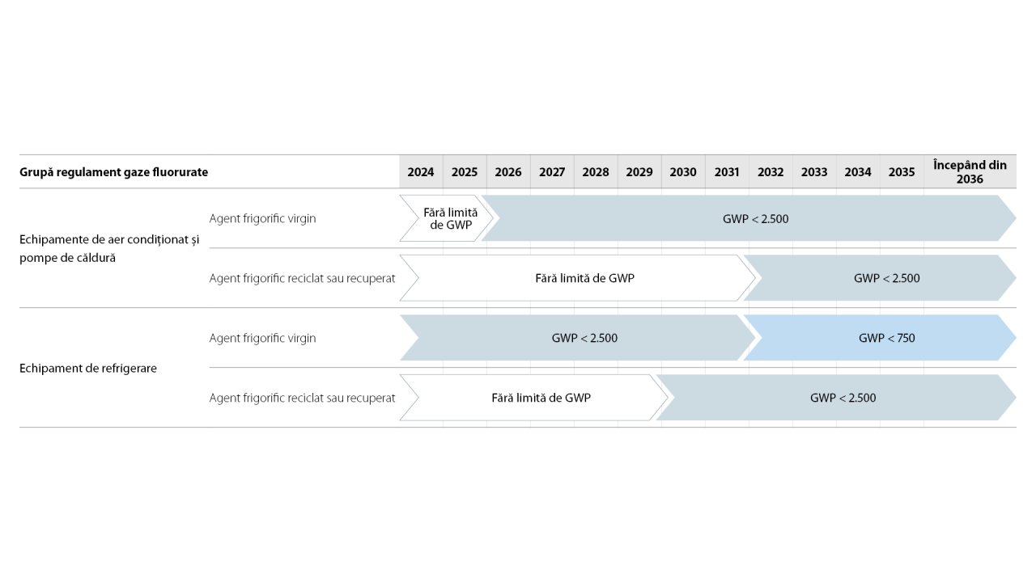Select the 2032 year column header
The height and width of the screenshot is (582, 1036).
click(x=771, y=172)
